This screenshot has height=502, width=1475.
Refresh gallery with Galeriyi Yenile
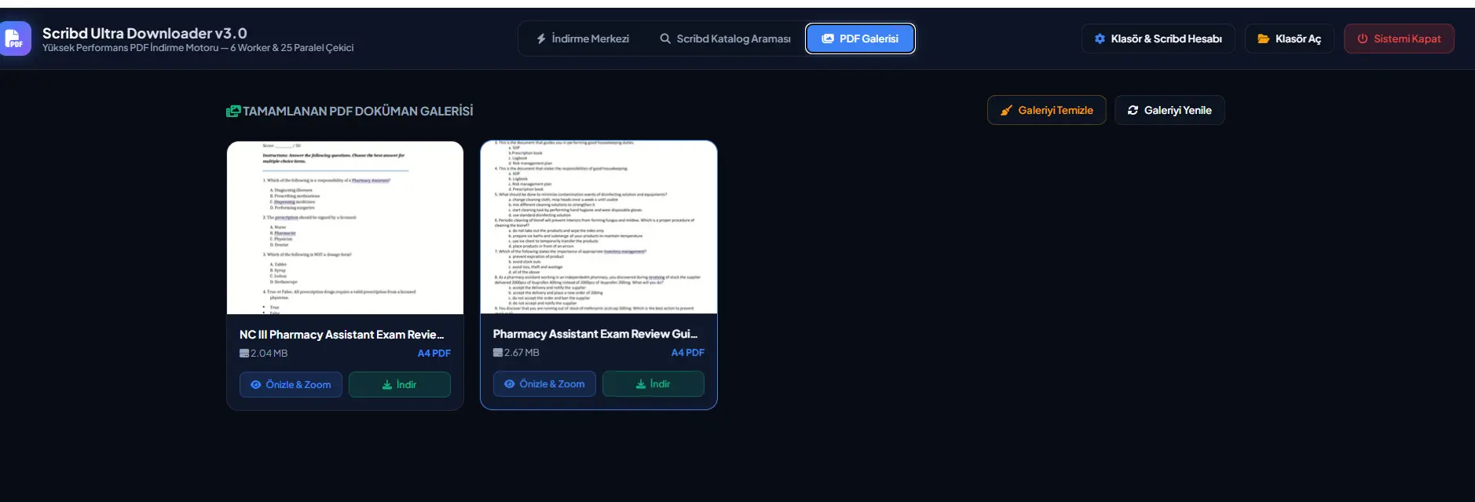[x=1169, y=110]
